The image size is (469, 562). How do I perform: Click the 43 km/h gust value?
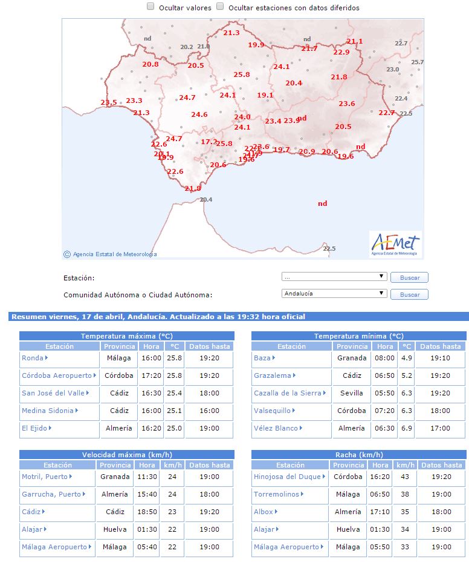coord(405,477)
